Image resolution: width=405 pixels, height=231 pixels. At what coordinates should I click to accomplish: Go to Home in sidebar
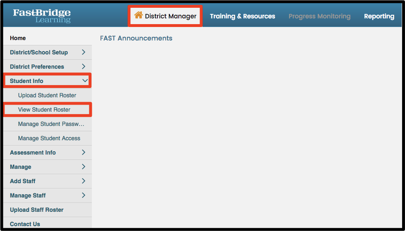[48, 38]
